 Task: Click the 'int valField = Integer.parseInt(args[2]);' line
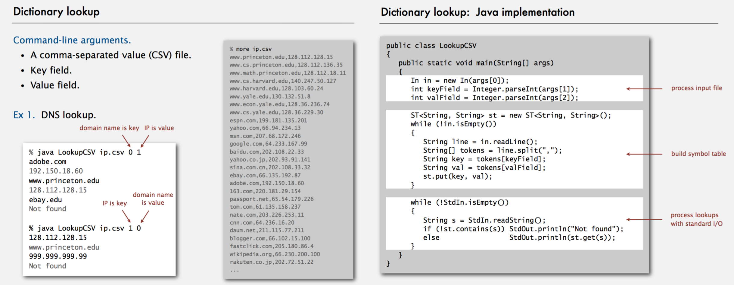(x=495, y=98)
